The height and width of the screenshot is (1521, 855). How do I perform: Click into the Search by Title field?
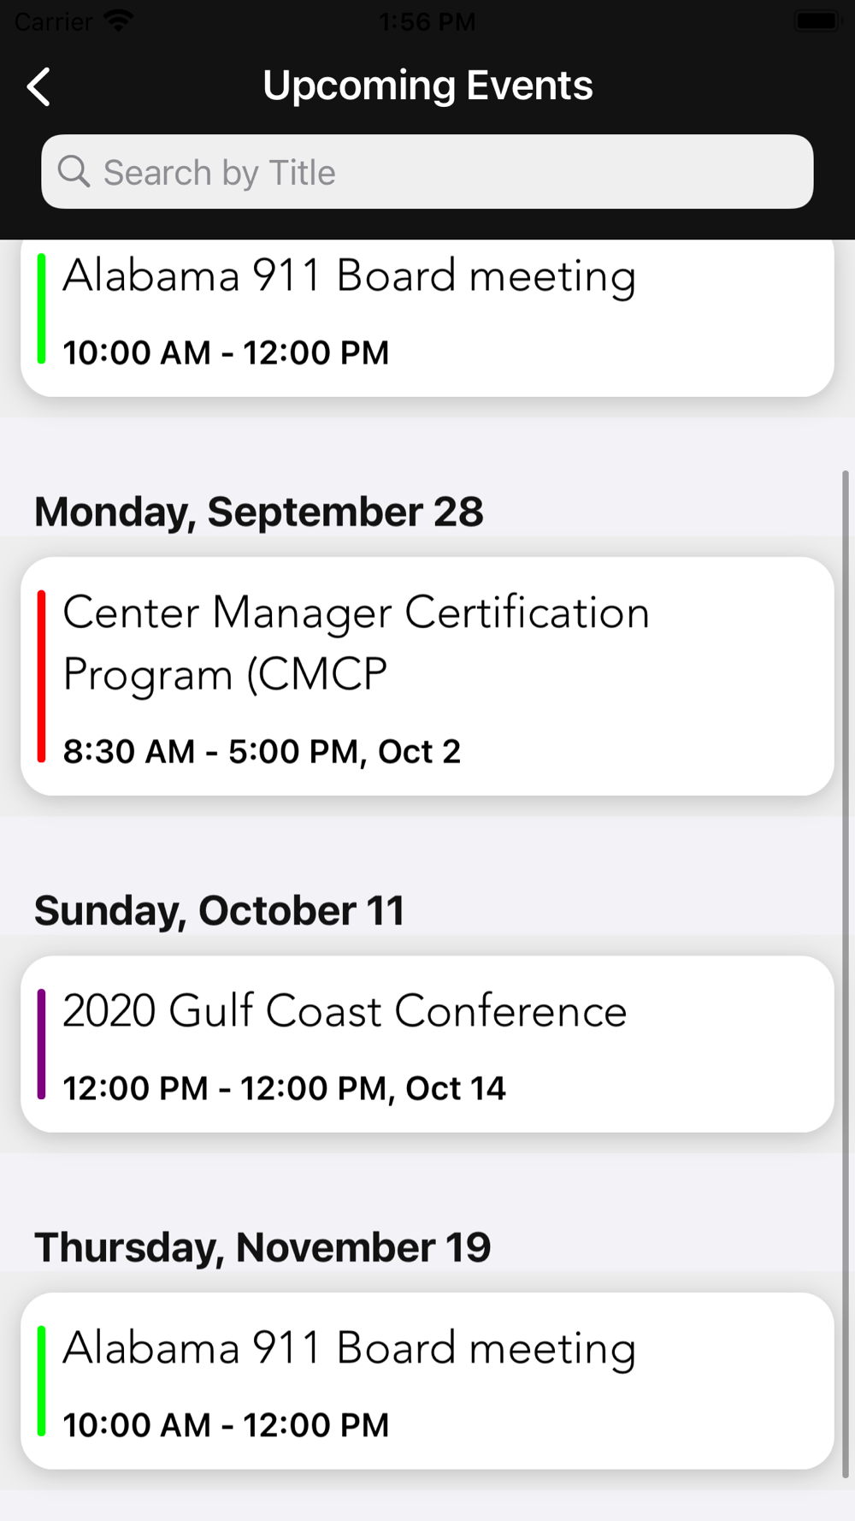point(445,172)
